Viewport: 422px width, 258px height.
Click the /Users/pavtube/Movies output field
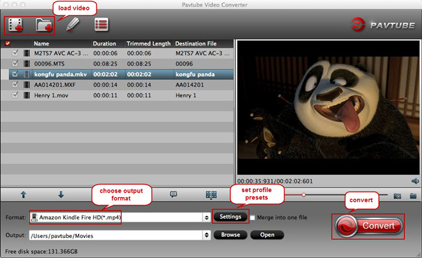pyautogui.click(x=116, y=235)
